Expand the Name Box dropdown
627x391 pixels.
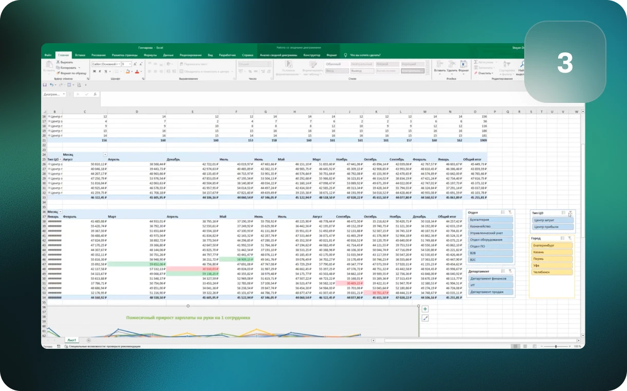click(64, 95)
